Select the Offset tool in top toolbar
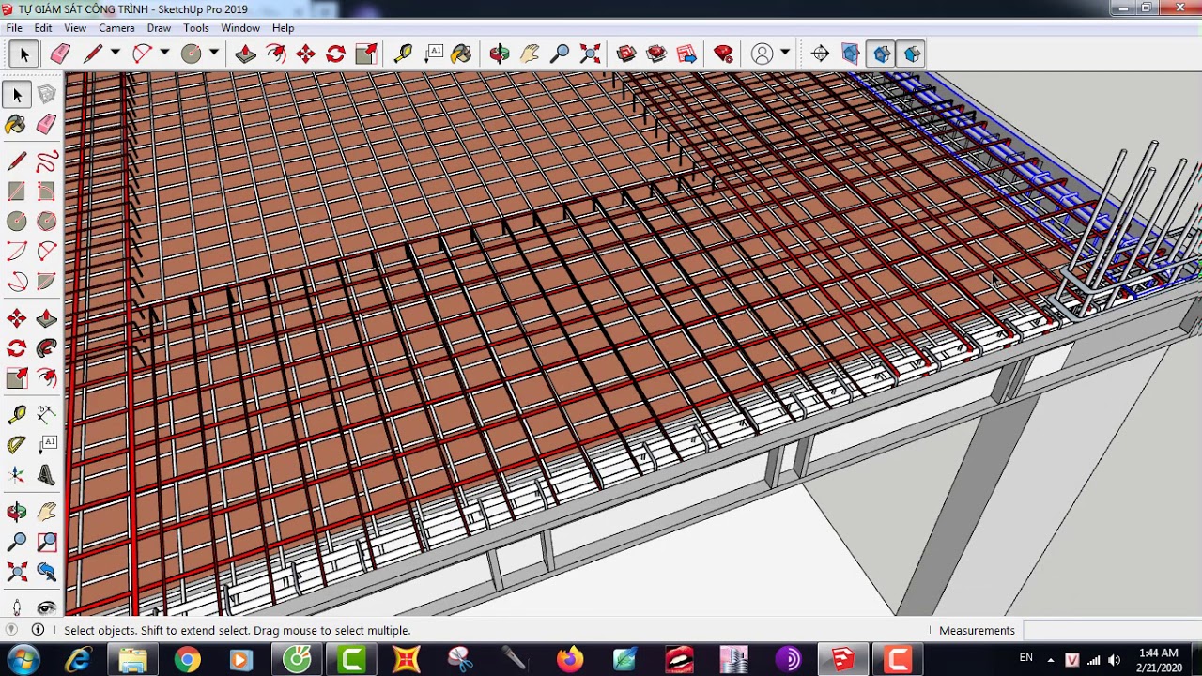Image resolution: width=1202 pixels, height=676 pixels. 275,54
